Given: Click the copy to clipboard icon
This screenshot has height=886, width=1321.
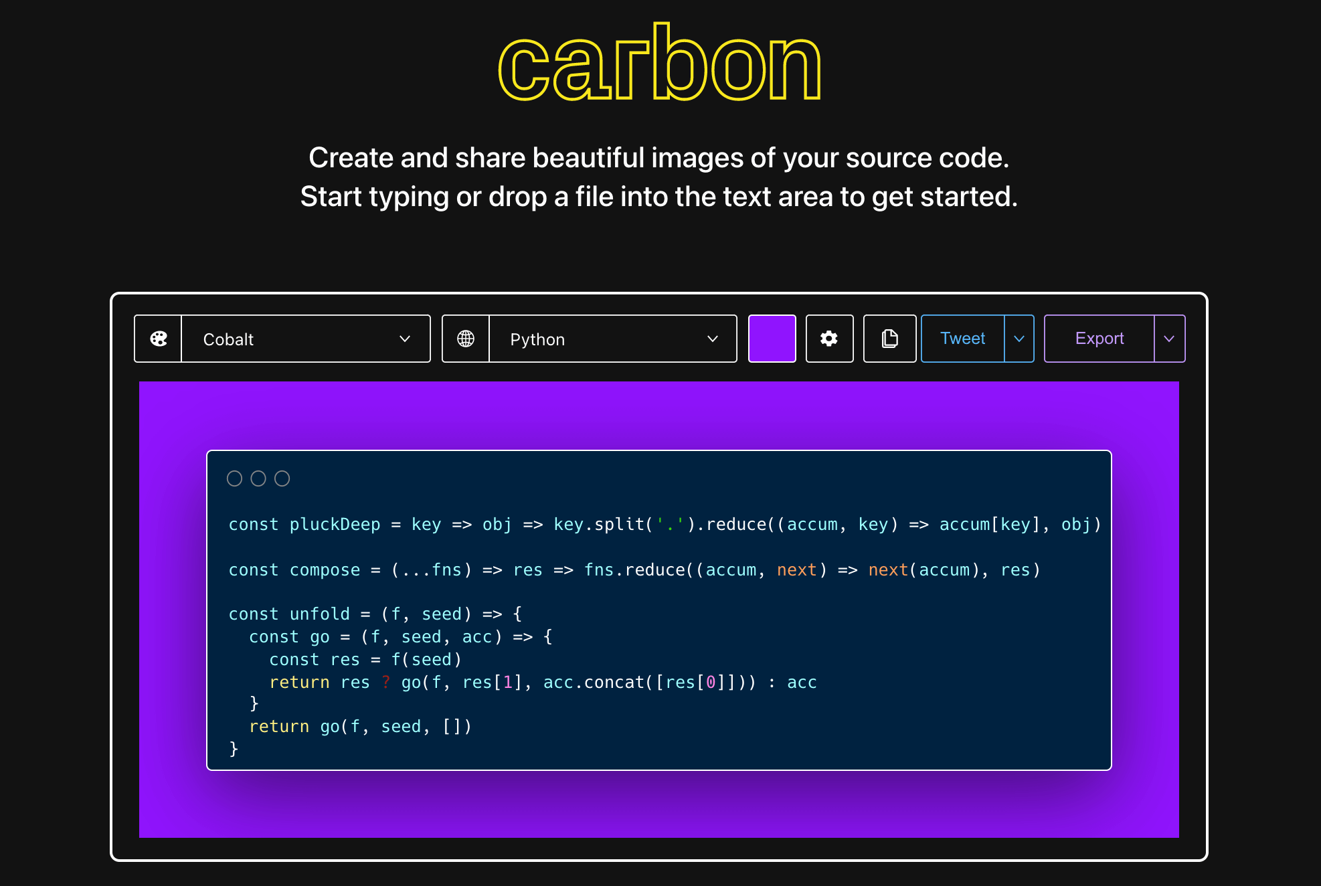Looking at the screenshot, I should pos(889,339).
